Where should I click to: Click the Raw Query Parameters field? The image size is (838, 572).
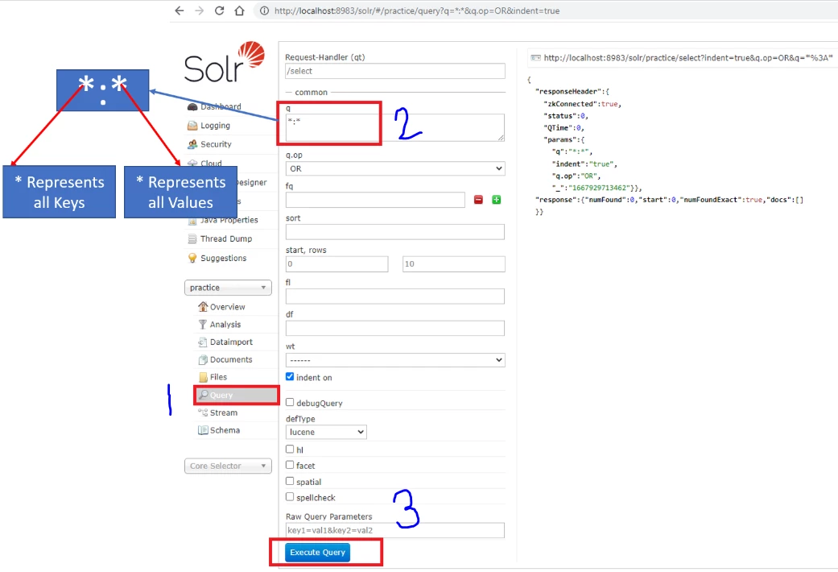[395, 530]
